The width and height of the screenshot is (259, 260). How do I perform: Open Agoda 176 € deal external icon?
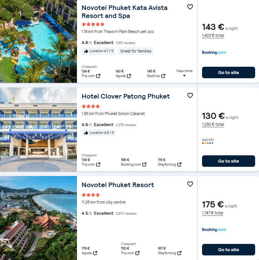point(95,253)
